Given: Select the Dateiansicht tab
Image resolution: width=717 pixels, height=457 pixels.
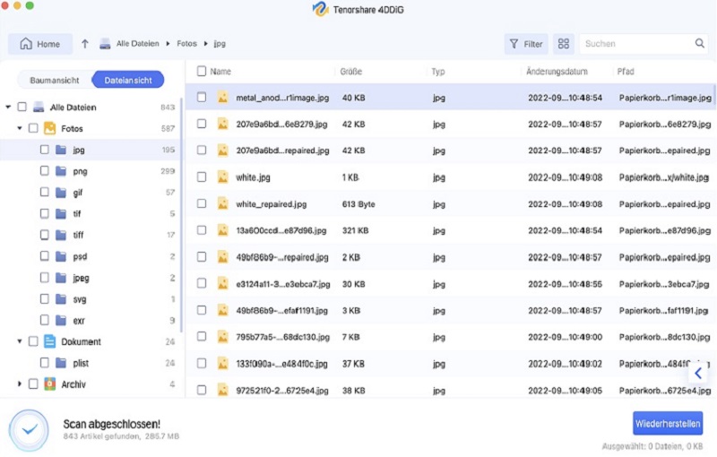Looking at the screenshot, I should [x=128, y=80].
